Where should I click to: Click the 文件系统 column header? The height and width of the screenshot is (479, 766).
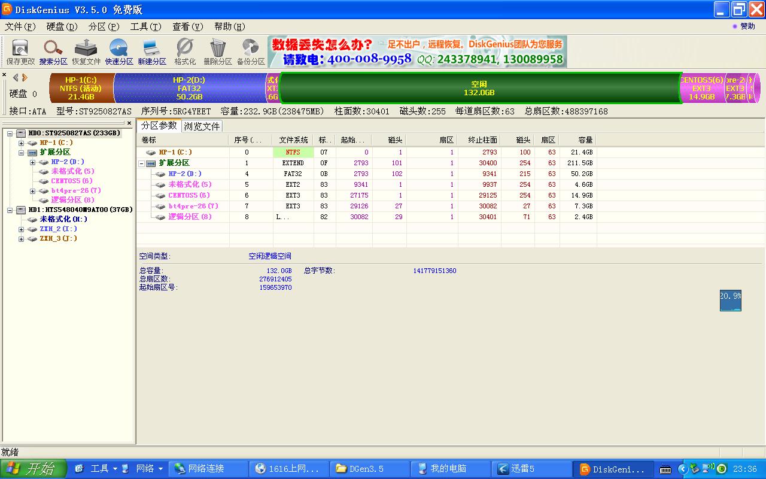coord(294,140)
